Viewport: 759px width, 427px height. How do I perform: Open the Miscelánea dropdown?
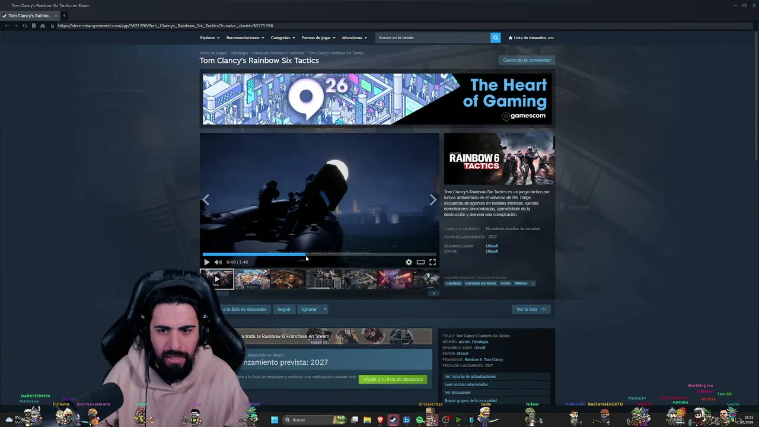355,37
